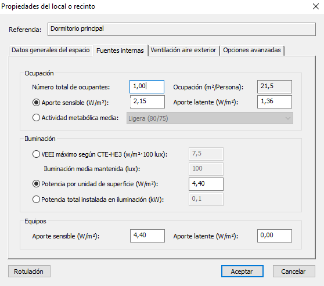
Task: Open the Ligera (80/75) activity dropdown
Action: pyautogui.click(x=210, y=118)
